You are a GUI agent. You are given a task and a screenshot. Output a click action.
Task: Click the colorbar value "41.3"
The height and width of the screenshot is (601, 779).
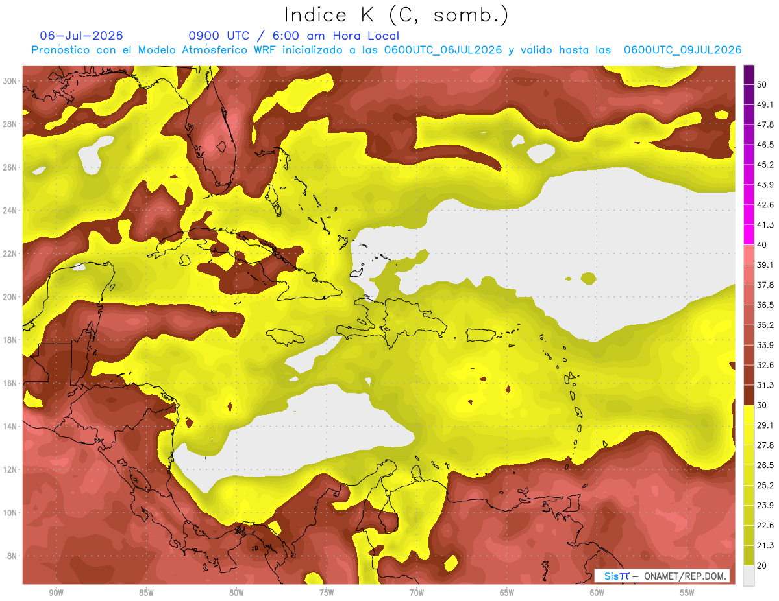pyautogui.click(x=765, y=225)
